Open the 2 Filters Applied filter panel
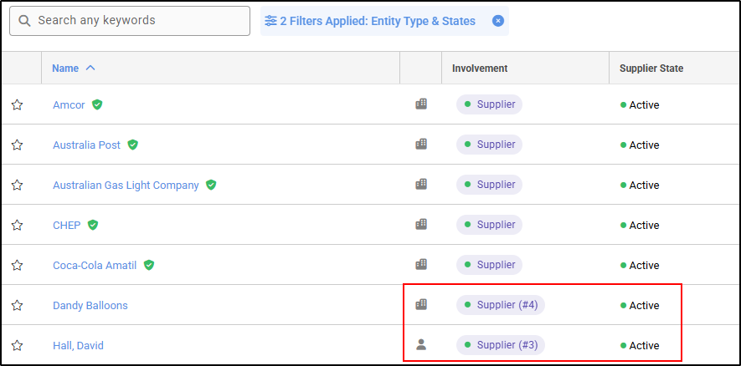The image size is (741, 366). tap(376, 21)
